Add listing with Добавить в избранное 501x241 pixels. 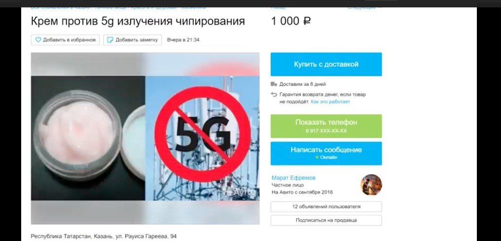pyautogui.click(x=65, y=40)
